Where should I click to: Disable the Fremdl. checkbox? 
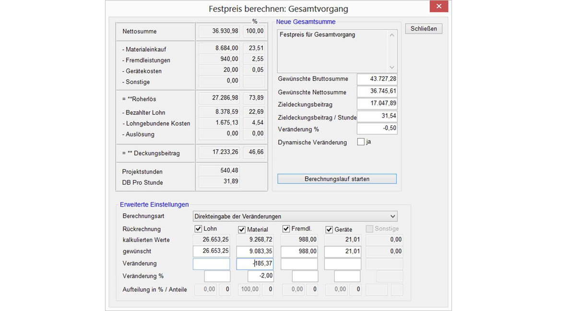[286, 229]
